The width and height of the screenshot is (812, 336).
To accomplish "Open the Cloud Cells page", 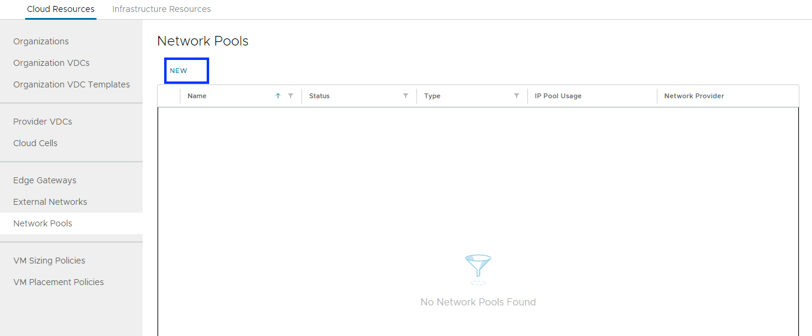I will pyautogui.click(x=35, y=143).
